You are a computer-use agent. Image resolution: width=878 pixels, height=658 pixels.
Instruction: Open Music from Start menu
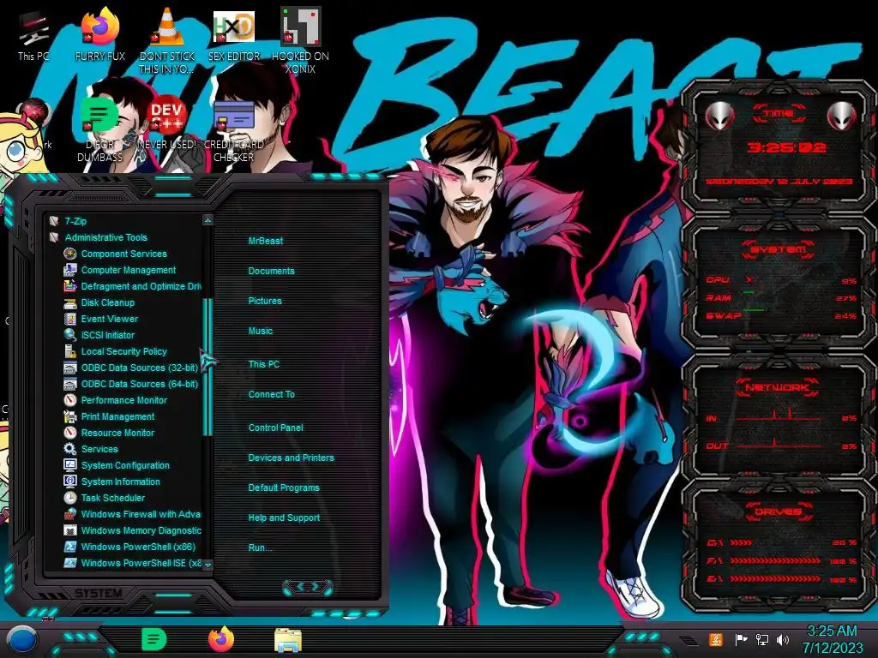point(261,331)
